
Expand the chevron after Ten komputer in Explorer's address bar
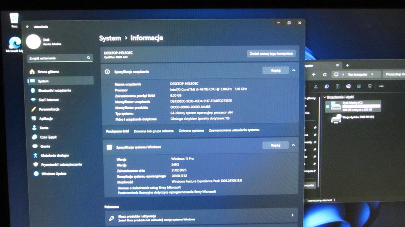[x=372, y=74]
